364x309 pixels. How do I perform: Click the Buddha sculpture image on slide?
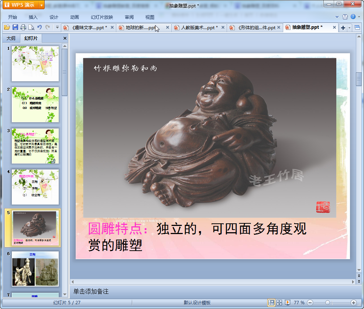[x=210, y=138]
